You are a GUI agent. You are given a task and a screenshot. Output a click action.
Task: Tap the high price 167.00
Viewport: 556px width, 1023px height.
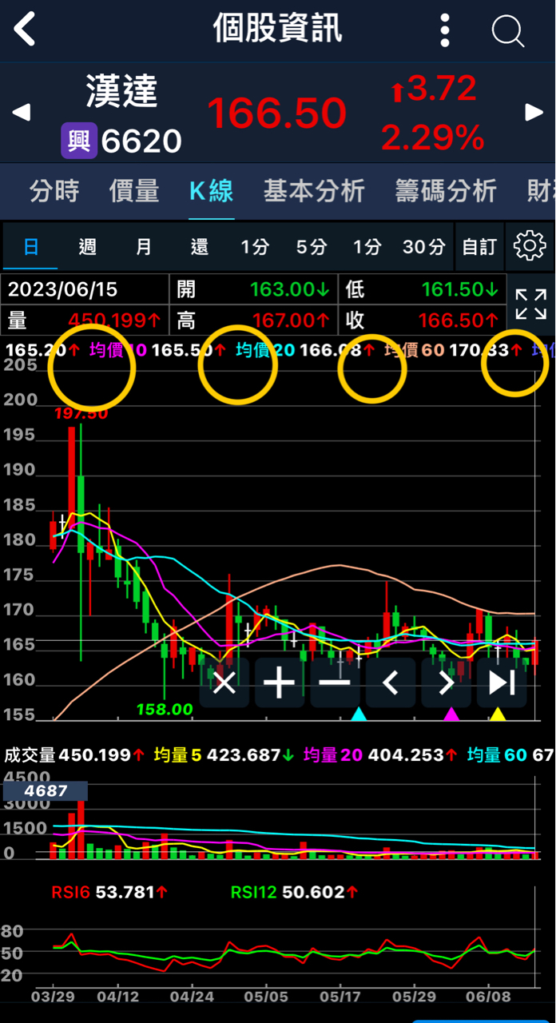point(291,320)
